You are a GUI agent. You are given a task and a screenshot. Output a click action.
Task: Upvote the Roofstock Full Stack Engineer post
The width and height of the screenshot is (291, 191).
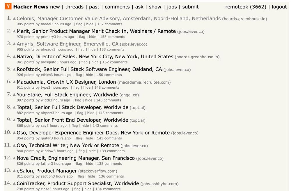click(x=14, y=69)
